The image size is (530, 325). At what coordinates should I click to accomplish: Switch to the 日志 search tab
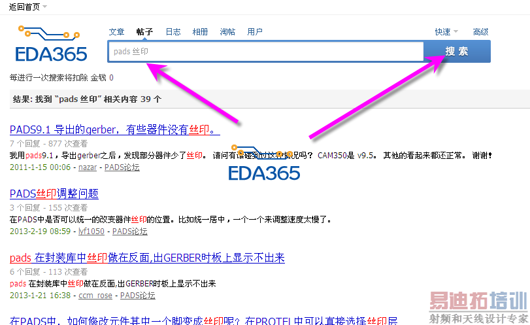(173, 32)
